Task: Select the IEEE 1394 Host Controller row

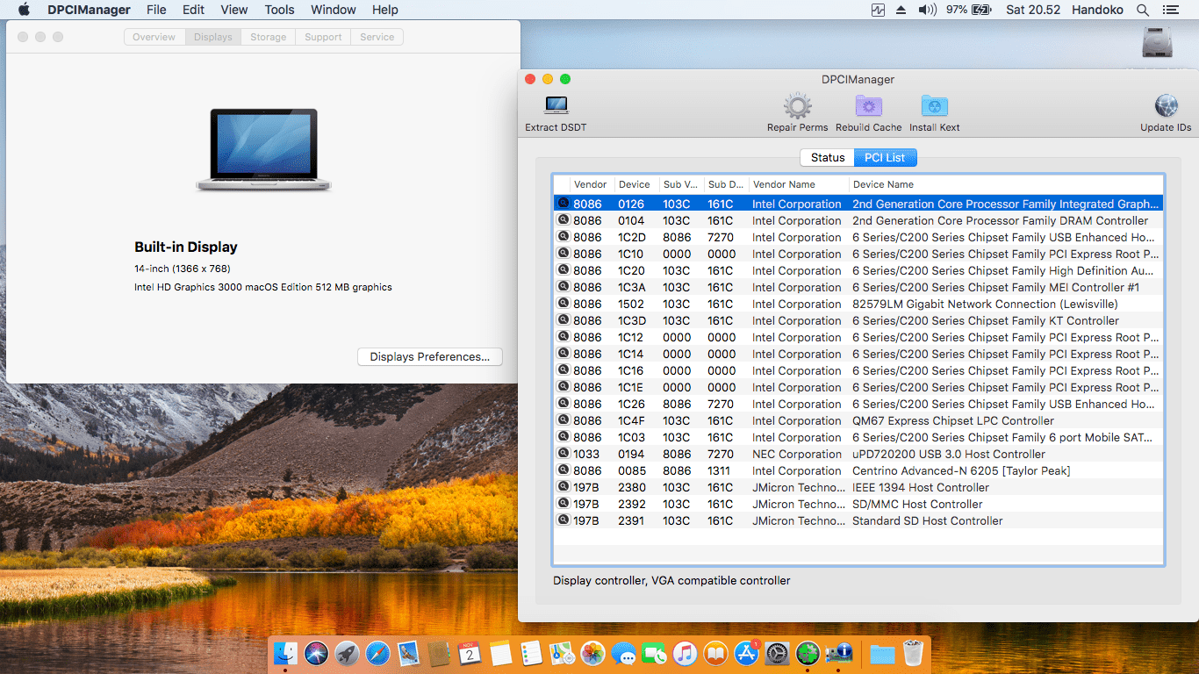Action: coord(858,487)
